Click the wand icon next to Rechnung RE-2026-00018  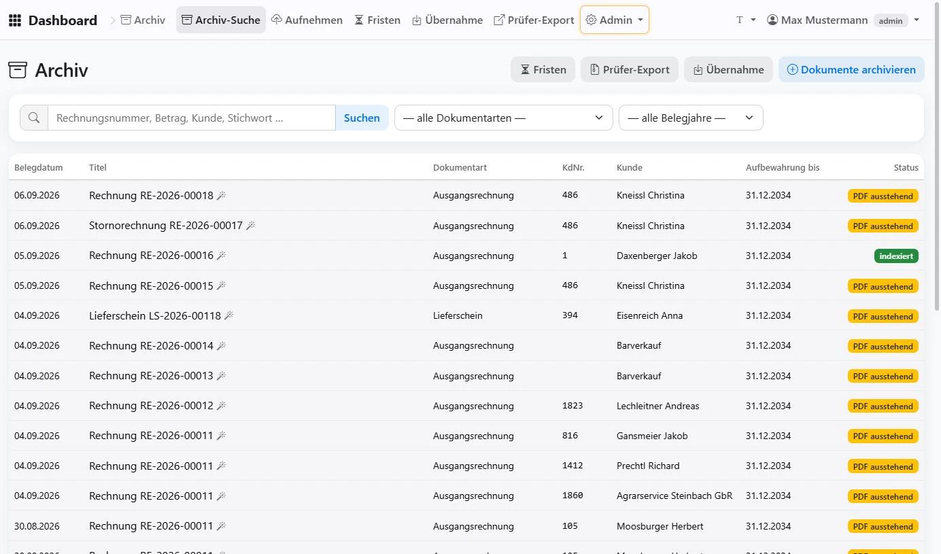coord(221,196)
